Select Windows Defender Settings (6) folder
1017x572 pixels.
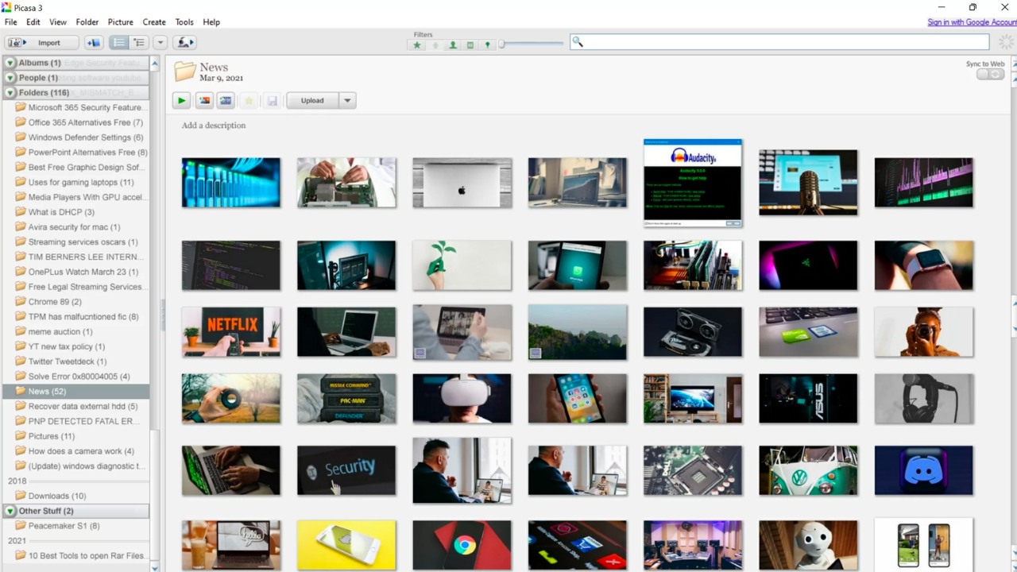tap(86, 137)
